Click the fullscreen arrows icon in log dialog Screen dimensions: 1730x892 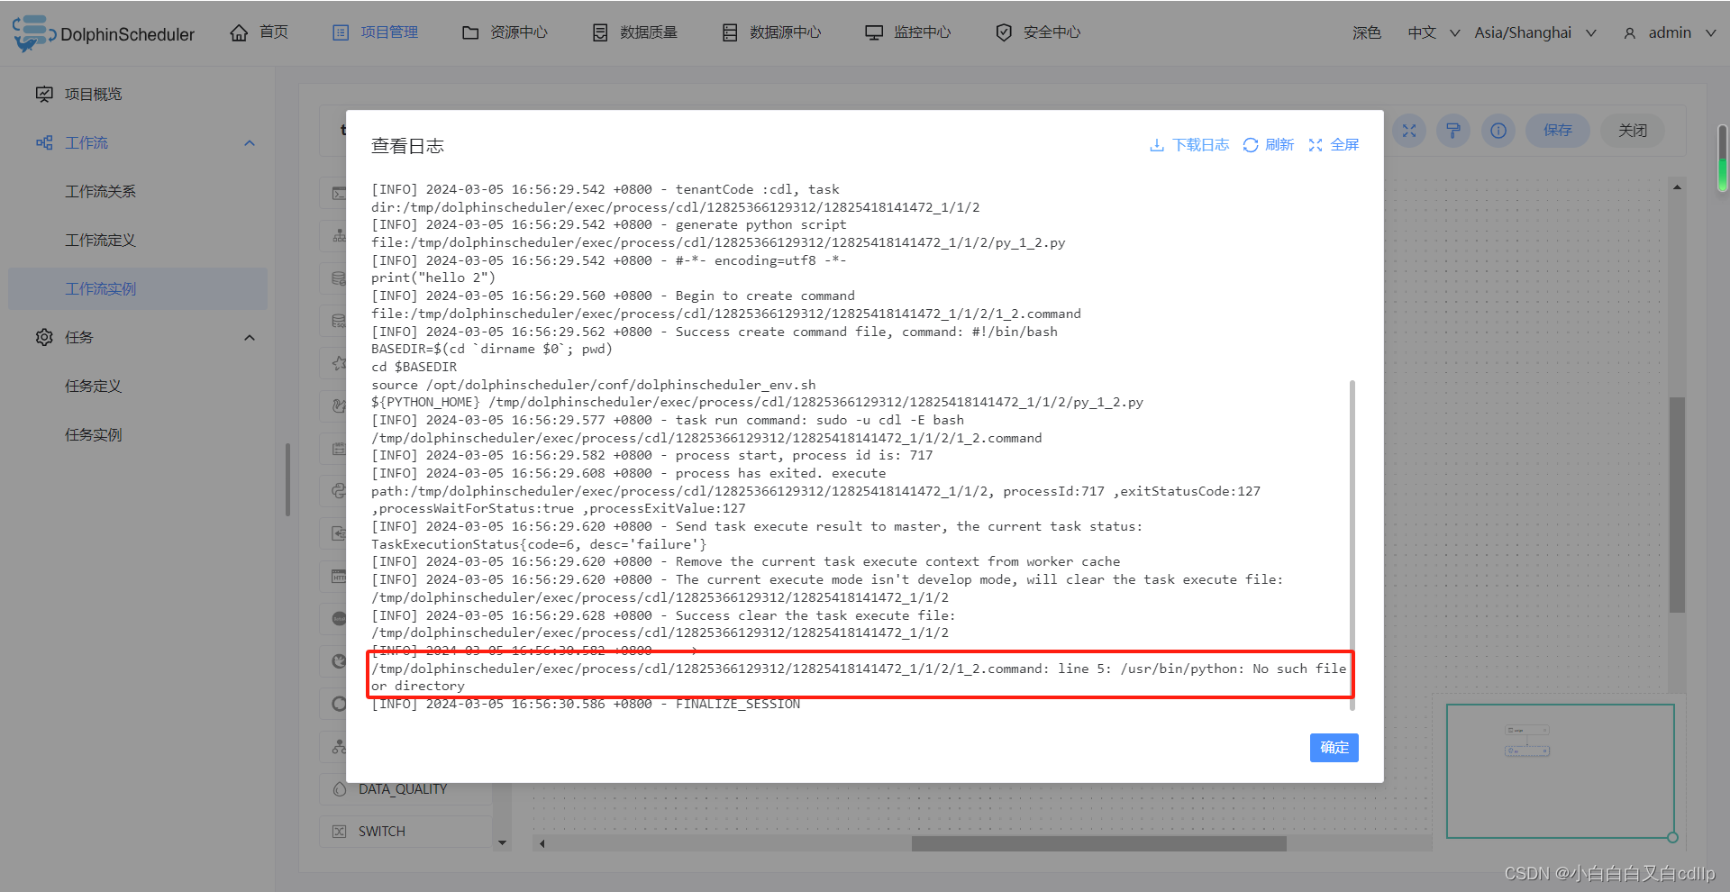coord(1316,145)
